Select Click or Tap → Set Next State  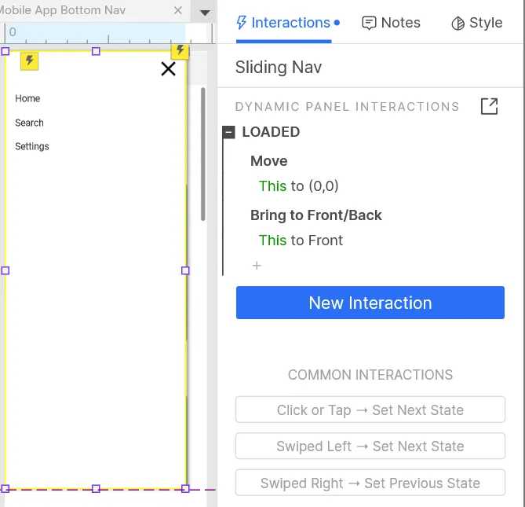coord(370,410)
